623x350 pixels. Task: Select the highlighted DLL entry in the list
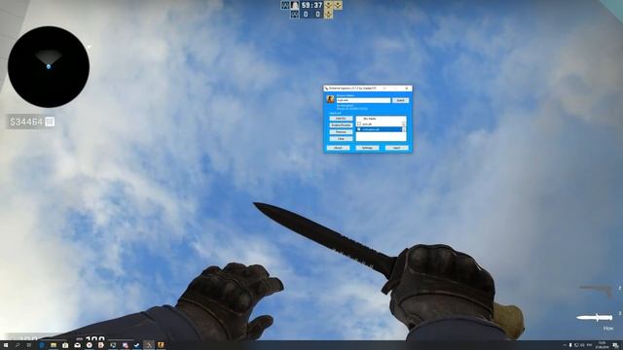click(379, 129)
